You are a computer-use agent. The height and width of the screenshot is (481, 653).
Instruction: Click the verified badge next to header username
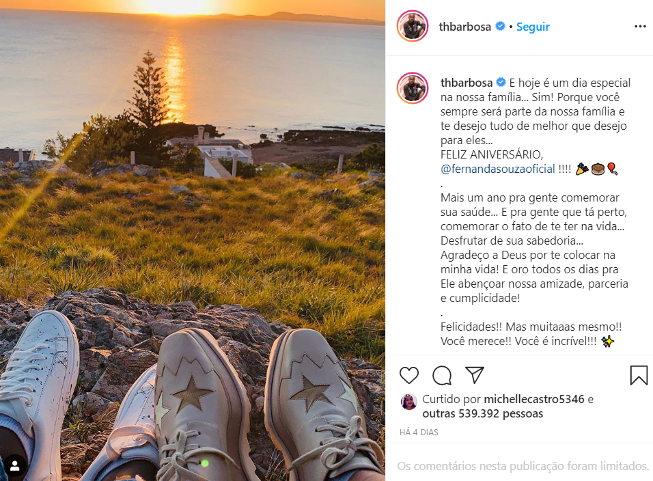[x=500, y=26]
